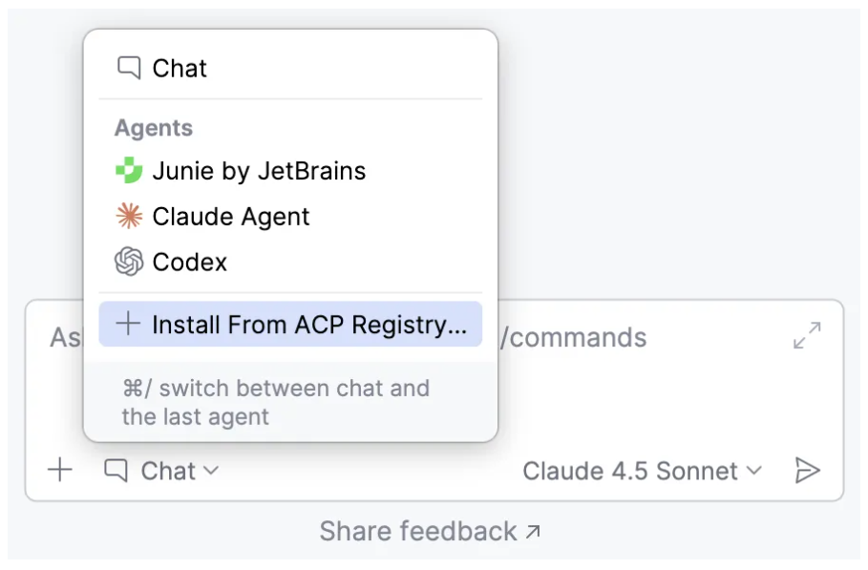Click the chat bubble icon in the bottom mode selector
The width and height of the screenshot is (868, 570).
coord(116,471)
